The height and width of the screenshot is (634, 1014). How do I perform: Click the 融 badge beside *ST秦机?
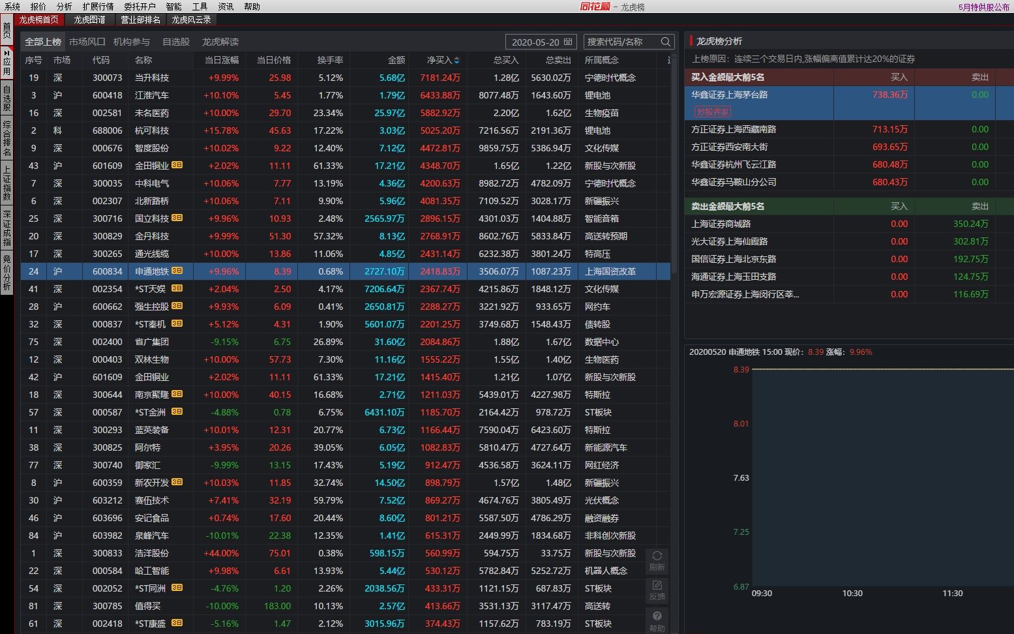click(177, 324)
